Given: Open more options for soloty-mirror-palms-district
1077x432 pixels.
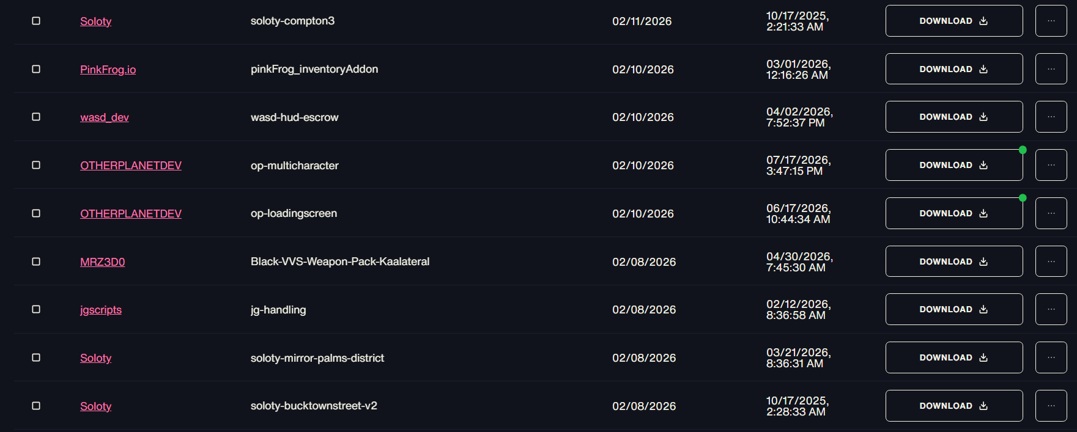Looking at the screenshot, I should tap(1051, 357).
